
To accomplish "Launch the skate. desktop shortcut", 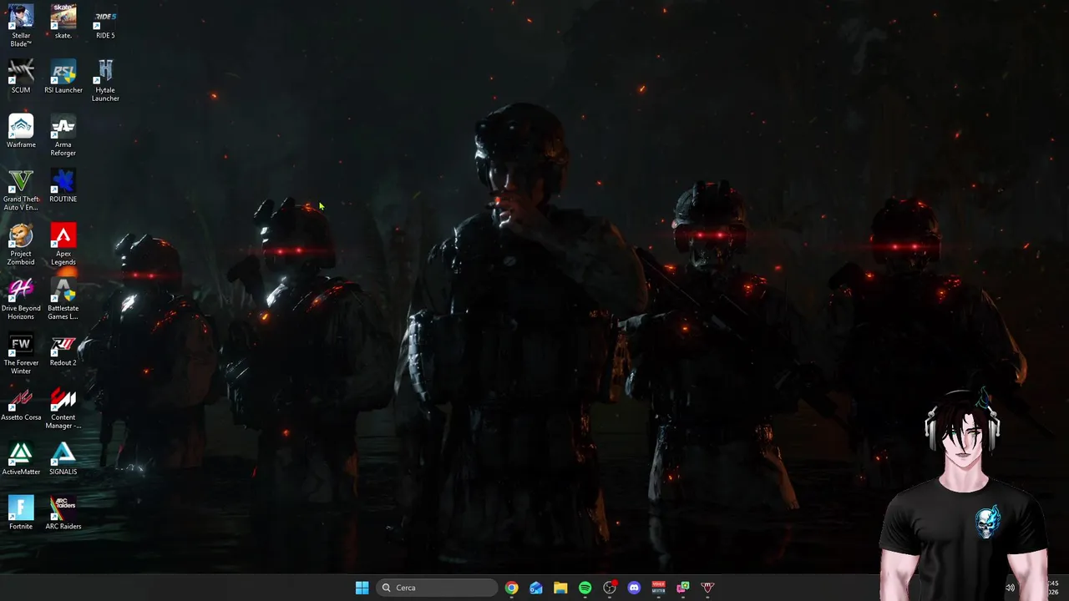I will tap(63, 22).
